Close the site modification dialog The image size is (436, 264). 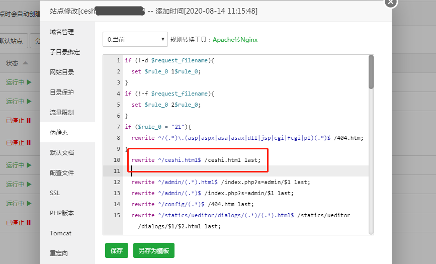point(391,2)
